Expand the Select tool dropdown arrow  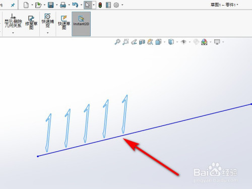pos(94,5)
